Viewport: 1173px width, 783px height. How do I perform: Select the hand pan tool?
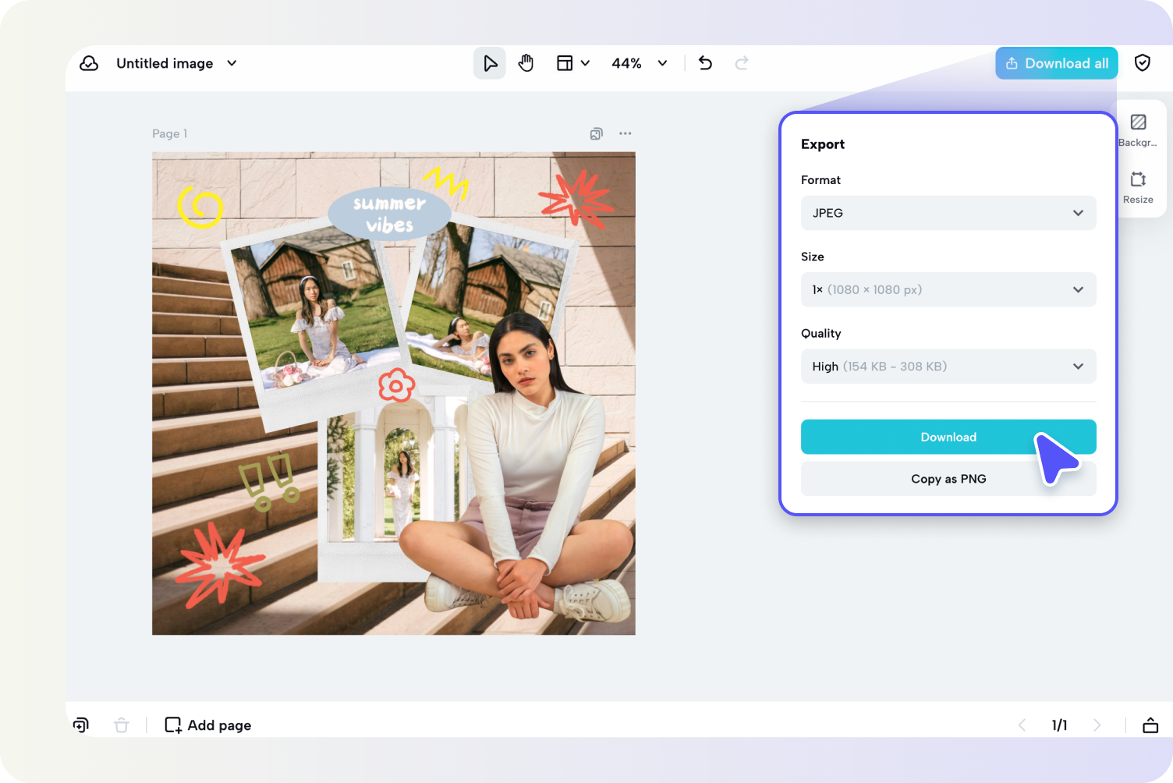[526, 63]
